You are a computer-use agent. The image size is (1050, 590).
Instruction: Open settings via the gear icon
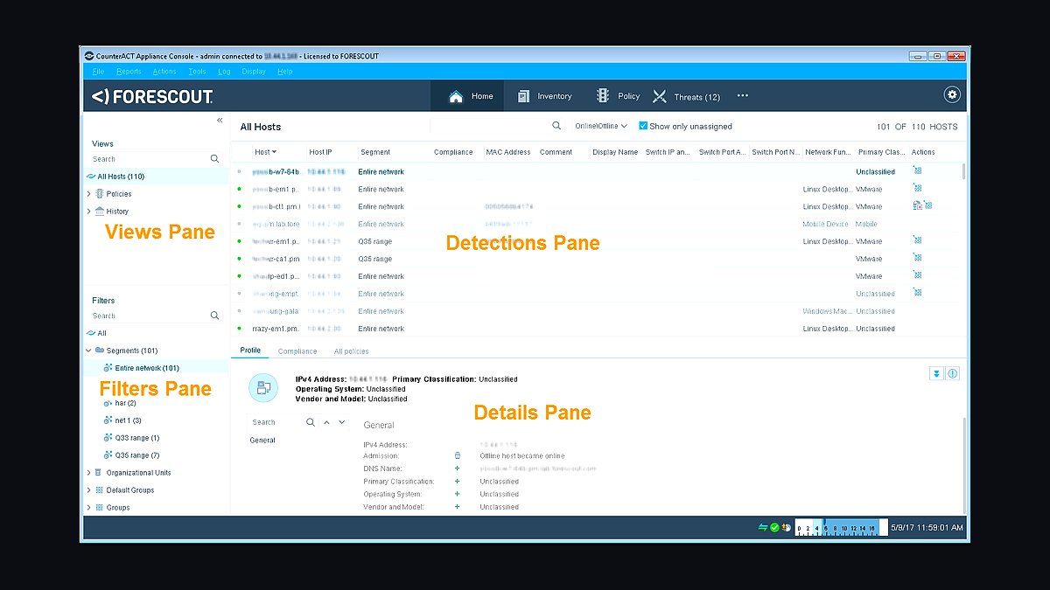[x=952, y=95]
